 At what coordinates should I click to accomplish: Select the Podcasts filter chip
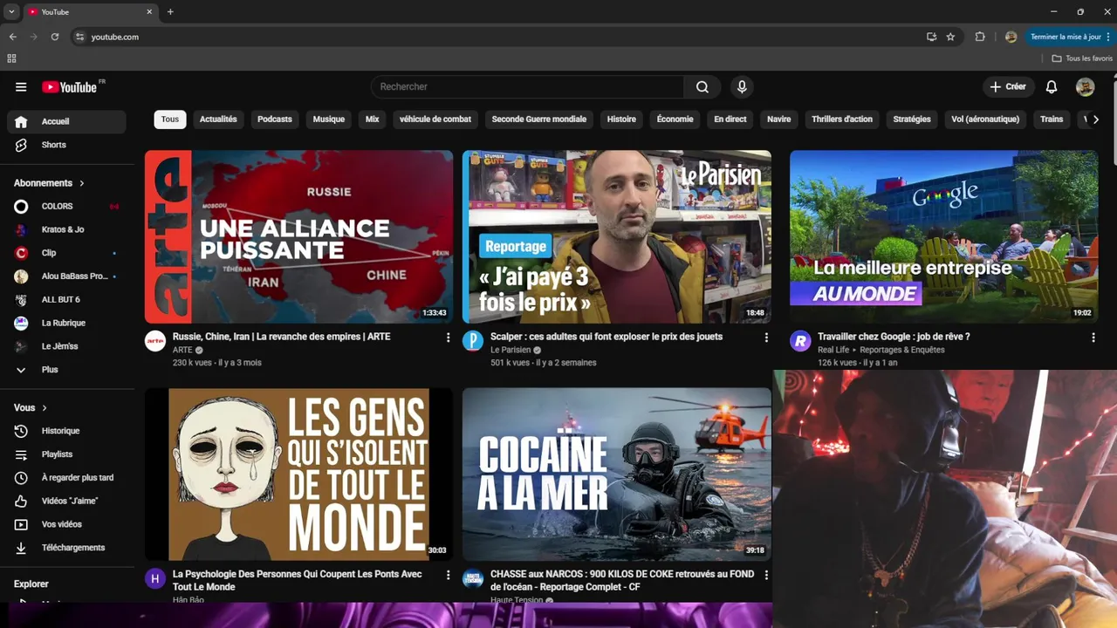pos(275,119)
